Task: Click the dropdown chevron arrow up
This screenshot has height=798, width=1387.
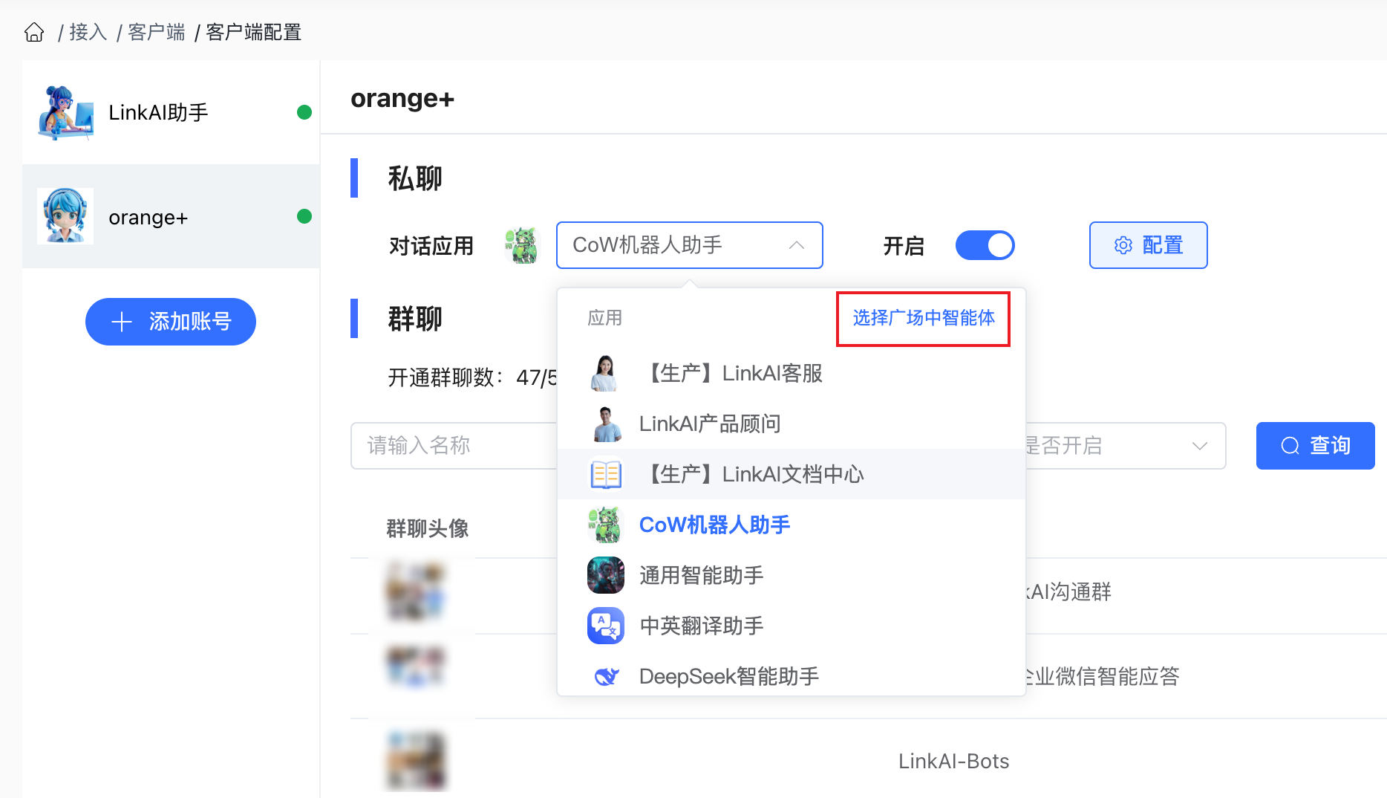Action: pyautogui.click(x=797, y=245)
